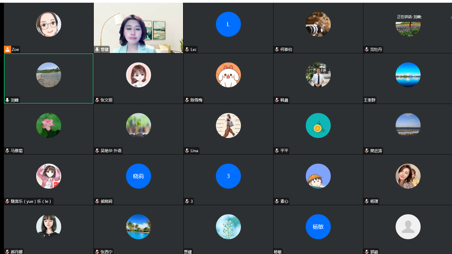Click the '正在讲话: 刘峰' speaking indicator
This screenshot has width=452, height=254.
[409, 17]
